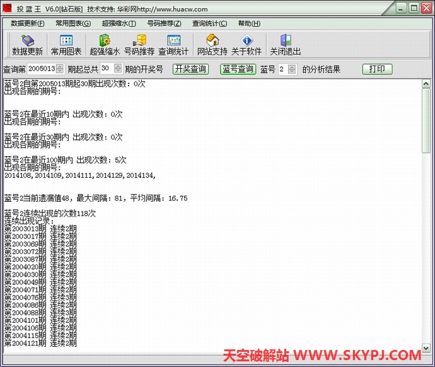This screenshot has height=367, width=435.
Task: Click the 号码推荐 toolbar icon
Action: click(139, 41)
